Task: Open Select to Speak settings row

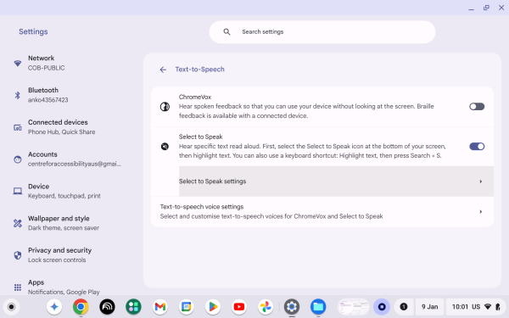Action: pos(336,181)
